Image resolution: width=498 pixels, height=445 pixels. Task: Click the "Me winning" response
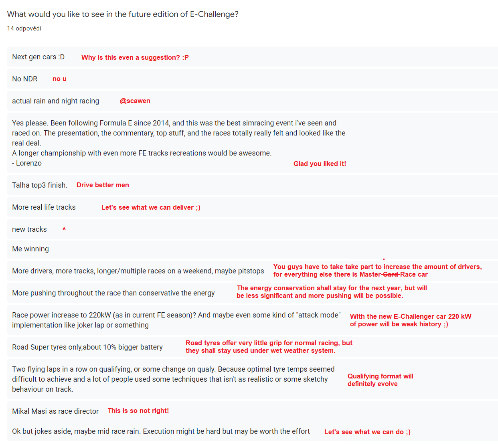30,249
